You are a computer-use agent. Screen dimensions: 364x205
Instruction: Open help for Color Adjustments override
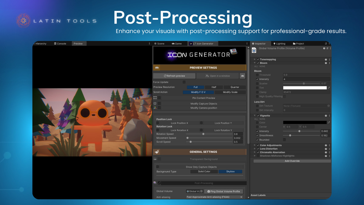[326, 145]
